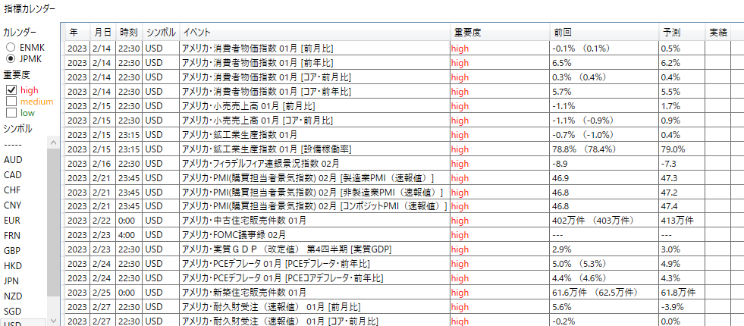Image resolution: width=744 pixels, height=326 pixels.
Task: Click the symbol list vertical scrollbar
Action: click(52, 227)
